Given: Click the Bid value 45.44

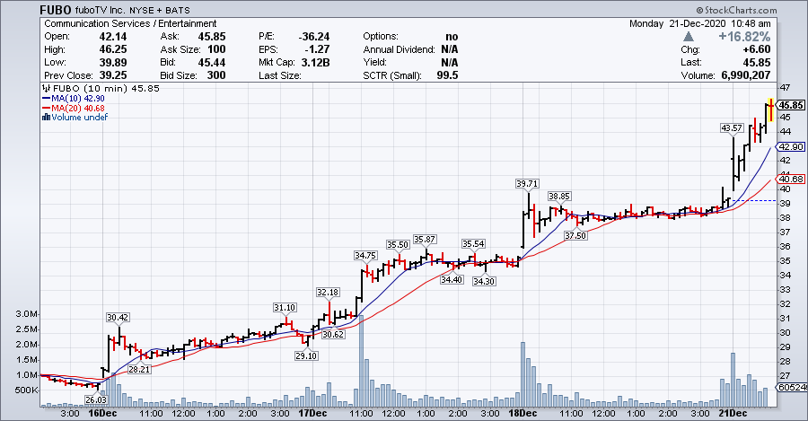Looking at the screenshot, I should click(x=212, y=62).
